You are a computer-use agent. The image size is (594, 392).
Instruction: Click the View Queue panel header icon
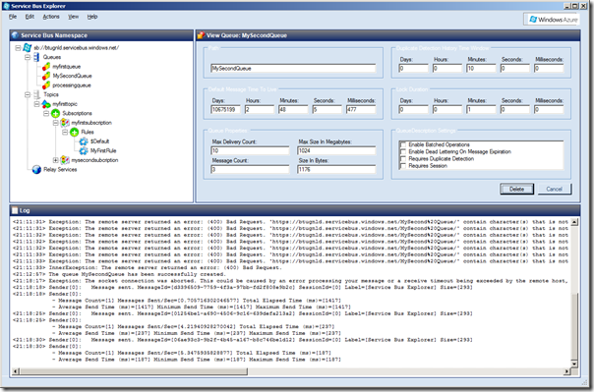coord(201,35)
